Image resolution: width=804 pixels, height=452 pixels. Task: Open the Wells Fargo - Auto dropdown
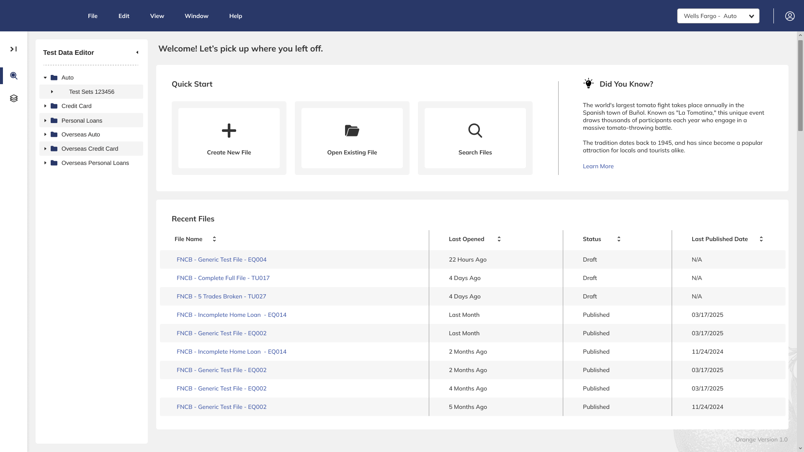(x=718, y=16)
